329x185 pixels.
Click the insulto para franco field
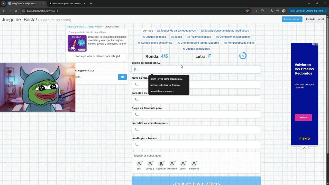pos(196,145)
